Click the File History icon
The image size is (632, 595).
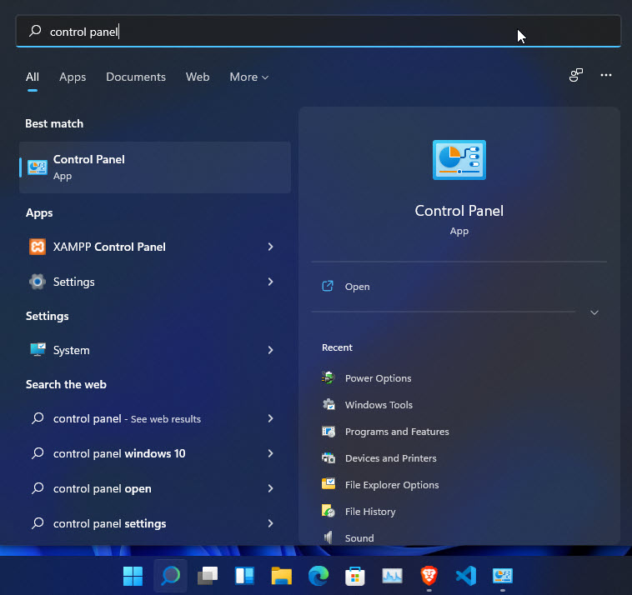coord(329,511)
